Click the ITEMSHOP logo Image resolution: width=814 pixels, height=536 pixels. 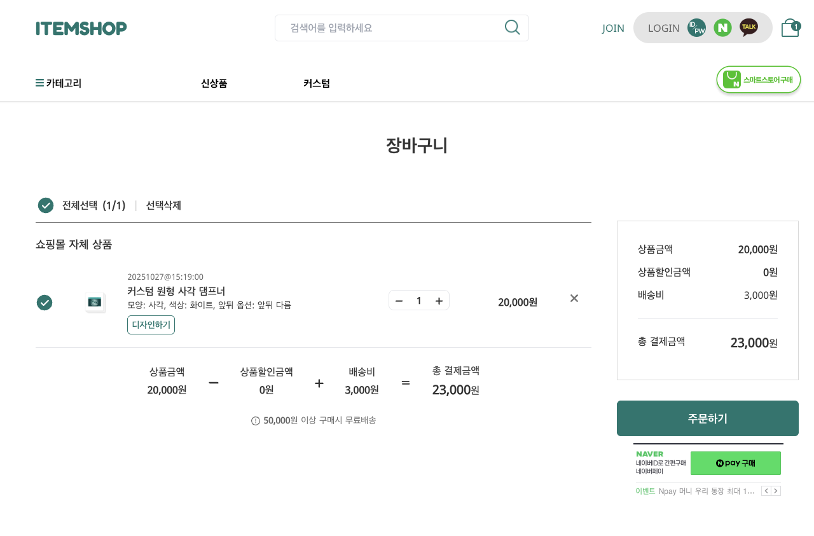coord(81,28)
